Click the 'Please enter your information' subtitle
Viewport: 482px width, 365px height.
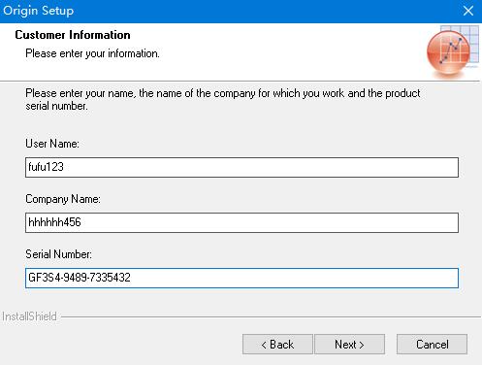92,53
